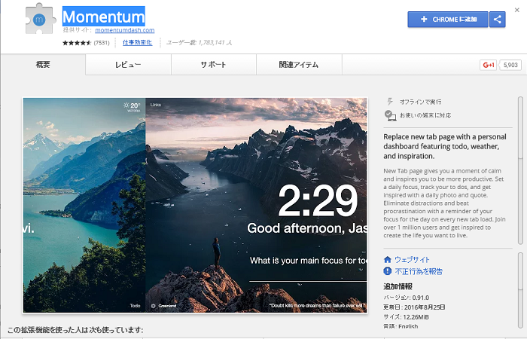Click the home icon beside ウェブサイト
527x339 pixels.
click(x=388, y=259)
